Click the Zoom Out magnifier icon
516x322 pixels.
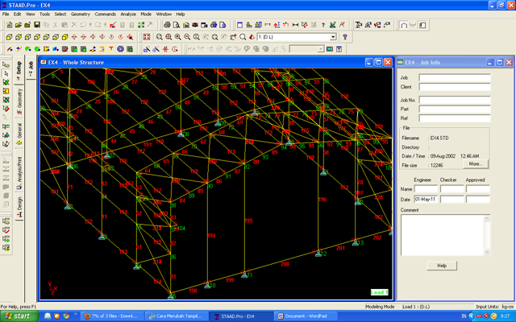187,37
